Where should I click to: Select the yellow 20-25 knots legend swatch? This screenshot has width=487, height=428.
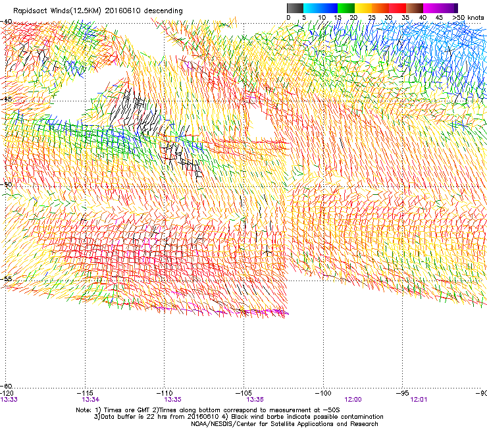(x=363, y=8)
